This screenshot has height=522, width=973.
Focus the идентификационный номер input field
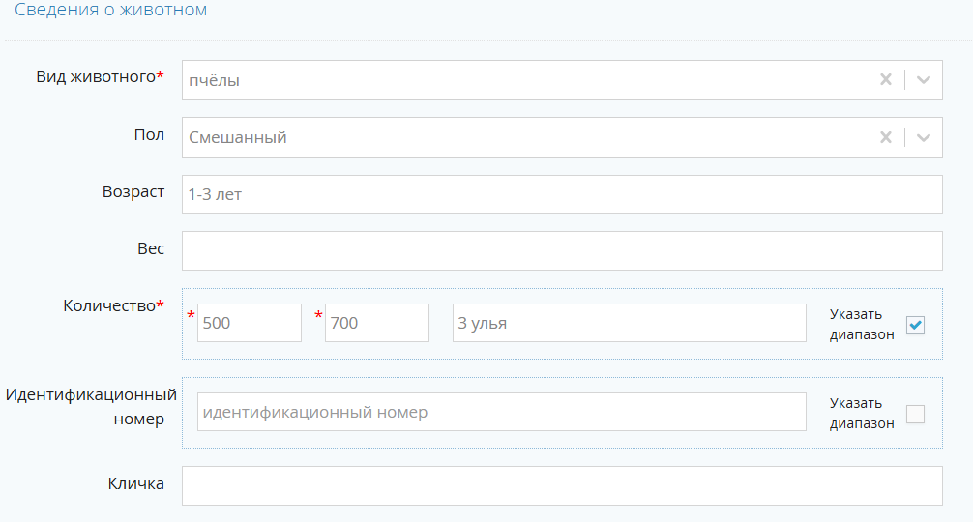coord(501,412)
